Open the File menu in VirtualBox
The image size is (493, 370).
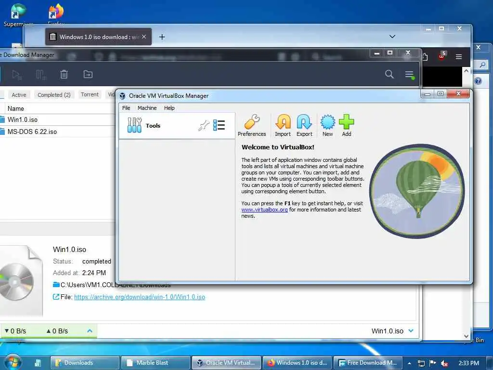(126, 108)
